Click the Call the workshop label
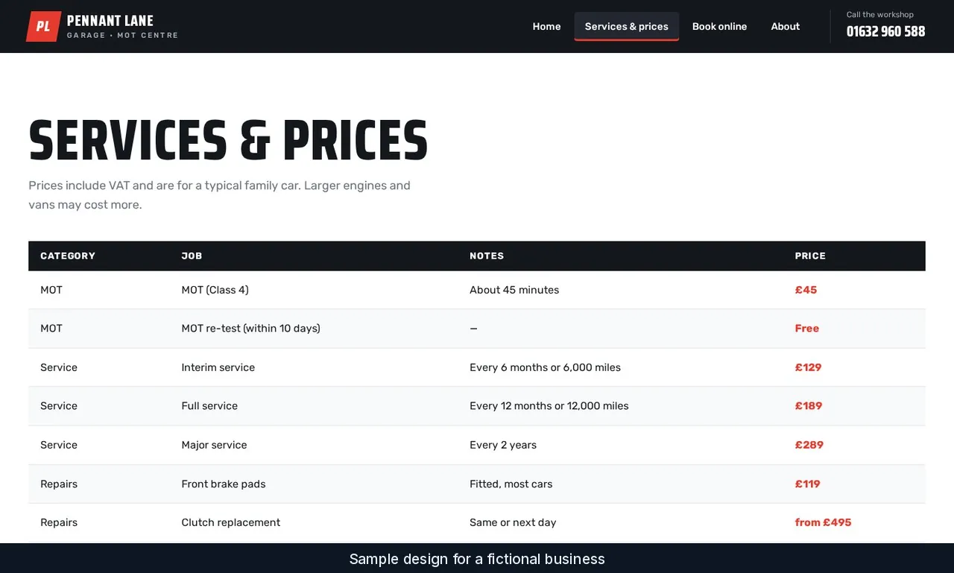The height and width of the screenshot is (573, 954). [879, 14]
